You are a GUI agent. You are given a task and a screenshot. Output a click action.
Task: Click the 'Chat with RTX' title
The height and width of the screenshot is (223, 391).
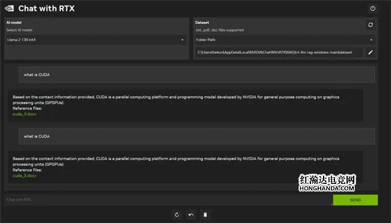coord(46,8)
